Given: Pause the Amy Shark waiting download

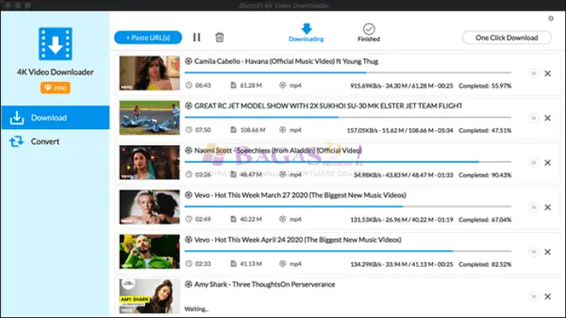Looking at the screenshot, I should tap(533, 296).
